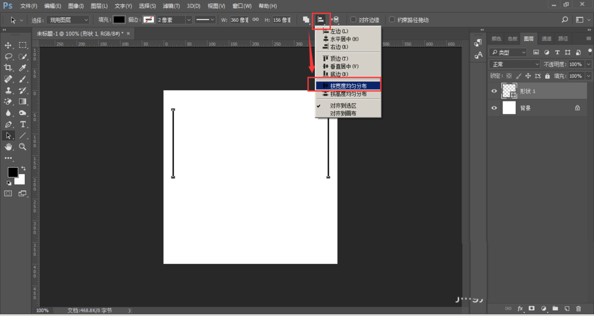Viewport: 594px width, 316px height.
Task: Open the 正常 blend mode dropdown
Action: (514, 64)
